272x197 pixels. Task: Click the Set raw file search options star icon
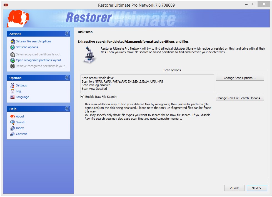tap(13, 41)
